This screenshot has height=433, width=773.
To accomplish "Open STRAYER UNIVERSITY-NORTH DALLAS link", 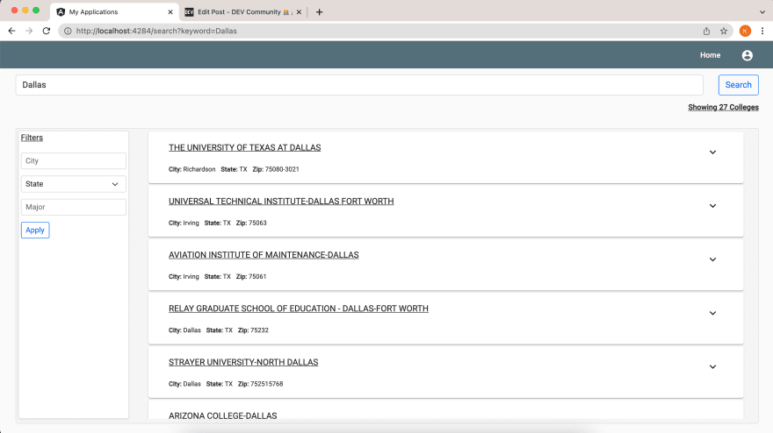I will 243,362.
